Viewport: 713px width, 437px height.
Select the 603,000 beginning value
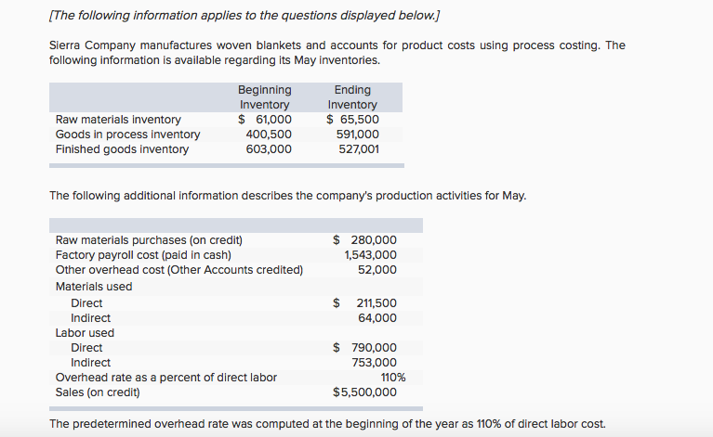(x=269, y=149)
